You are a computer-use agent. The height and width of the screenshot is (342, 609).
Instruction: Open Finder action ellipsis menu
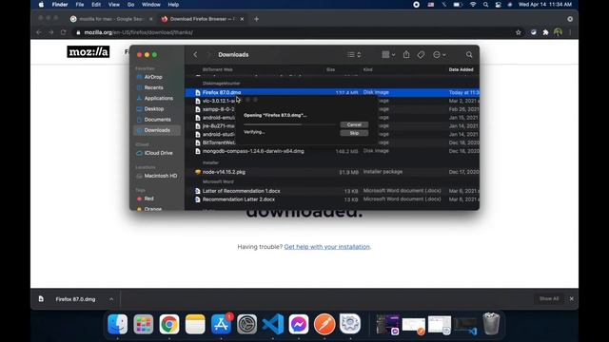[440, 55]
